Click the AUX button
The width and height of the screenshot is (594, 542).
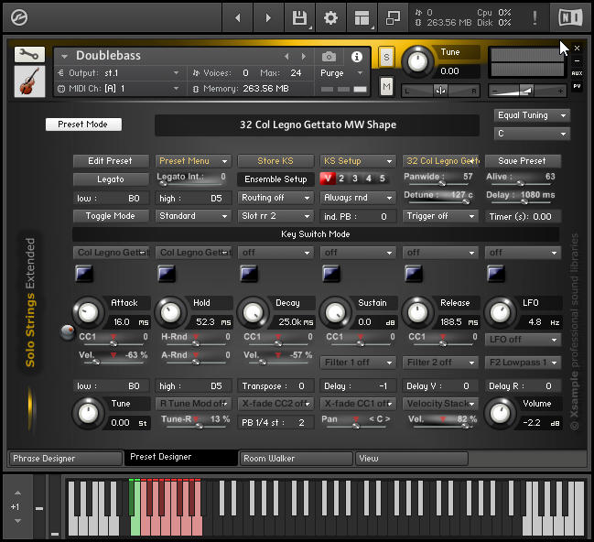(x=577, y=73)
